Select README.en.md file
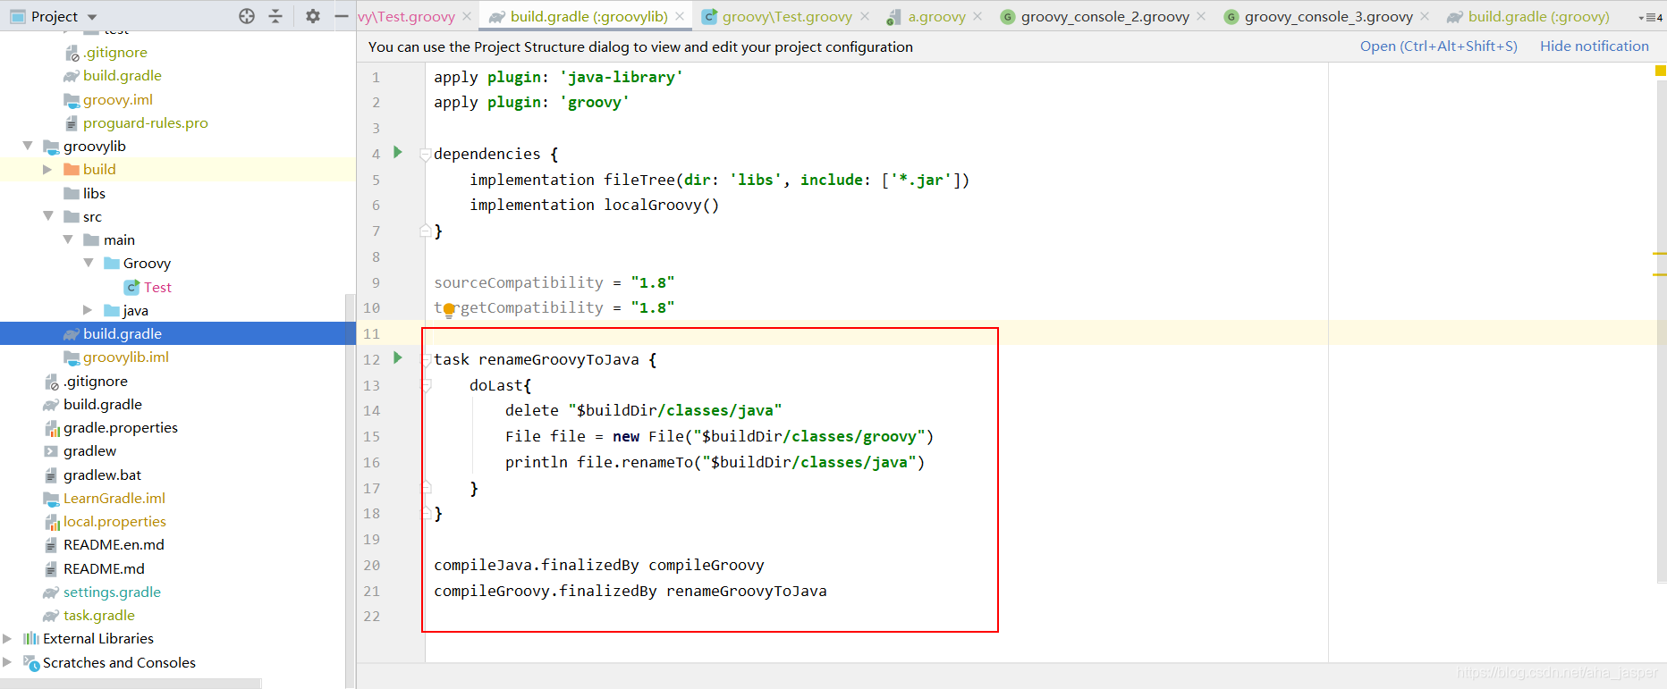 pos(114,544)
